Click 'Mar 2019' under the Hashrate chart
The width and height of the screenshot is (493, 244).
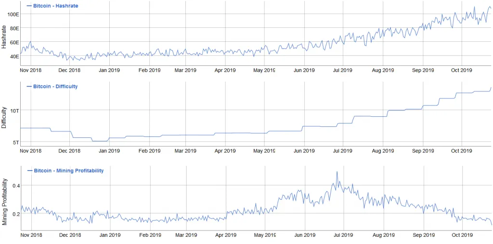pyautogui.click(x=185, y=71)
